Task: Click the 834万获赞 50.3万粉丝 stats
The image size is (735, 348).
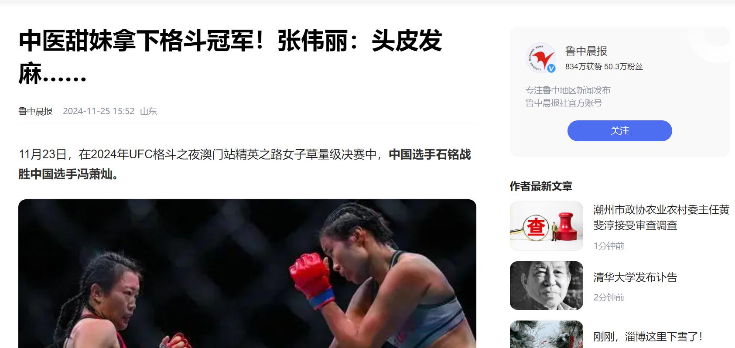Action: coord(604,67)
